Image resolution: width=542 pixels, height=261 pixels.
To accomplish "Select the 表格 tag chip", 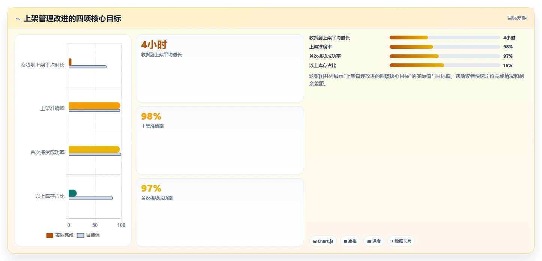I will (350, 241).
